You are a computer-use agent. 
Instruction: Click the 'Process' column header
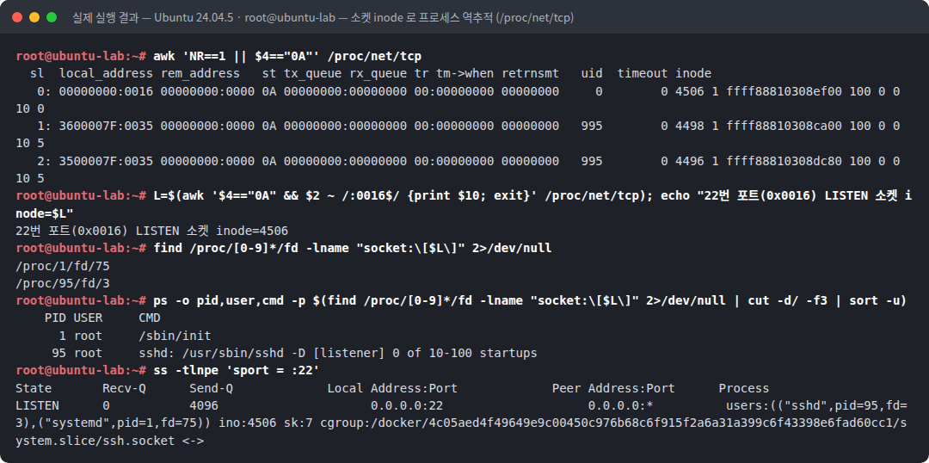(x=744, y=388)
